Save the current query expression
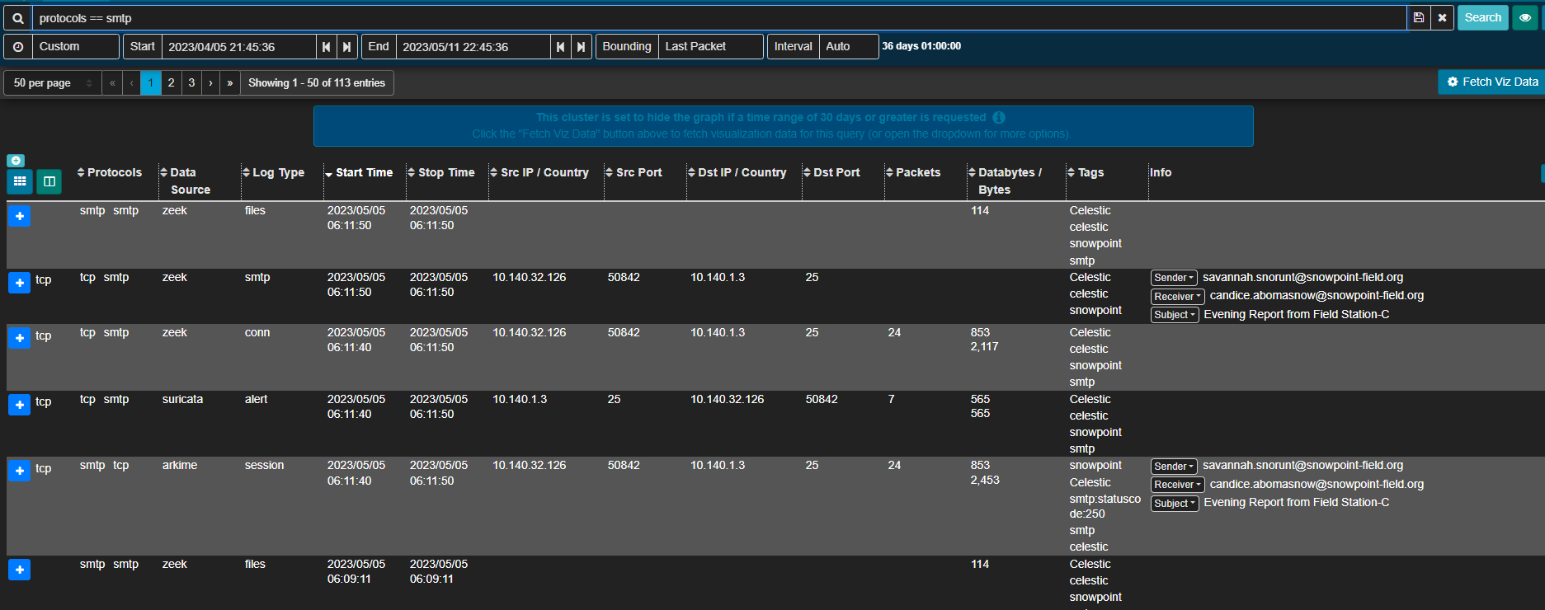Viewport: 1545px width, 610px height. click(1419, 18)
